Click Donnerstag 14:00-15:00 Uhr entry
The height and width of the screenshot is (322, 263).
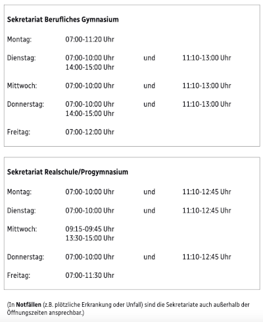(89, 113)
